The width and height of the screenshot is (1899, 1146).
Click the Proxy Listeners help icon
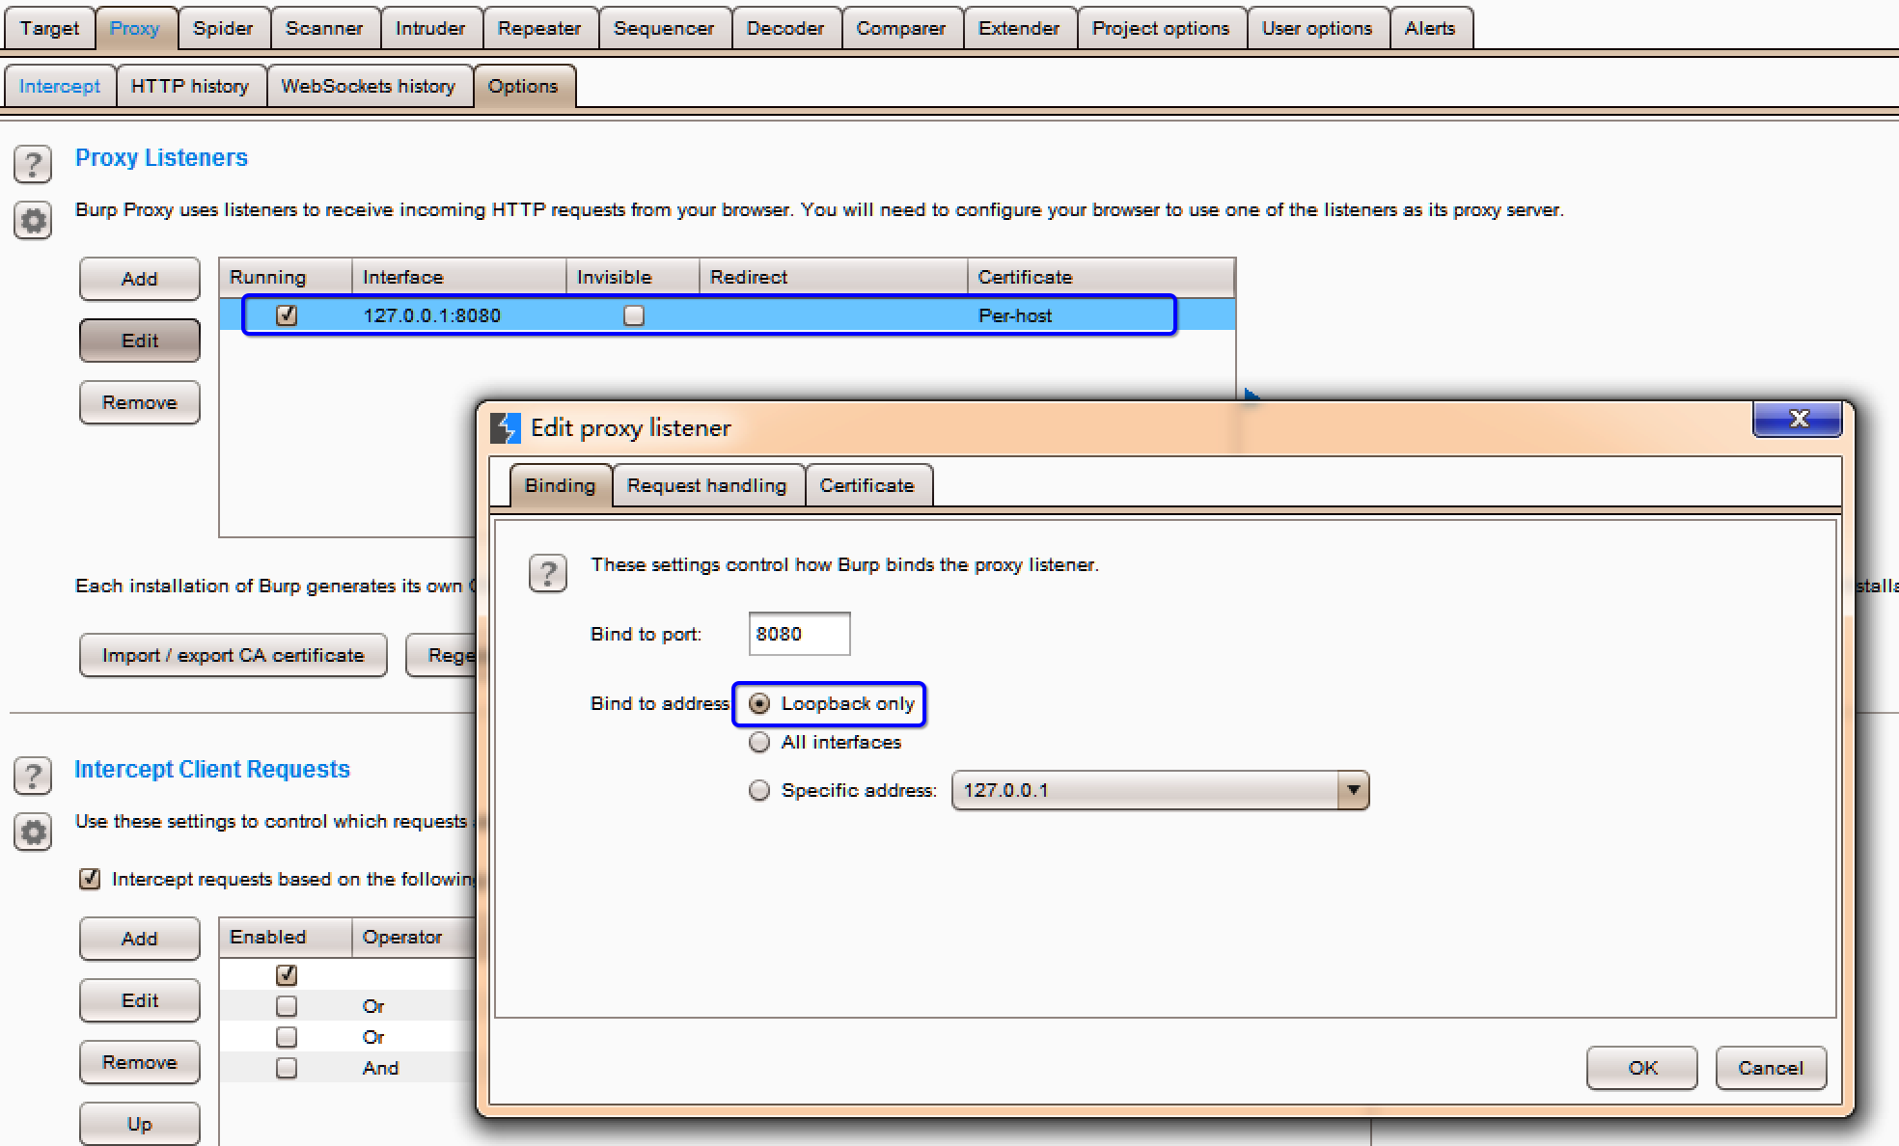pyautogui.click(x=33, y=164)
